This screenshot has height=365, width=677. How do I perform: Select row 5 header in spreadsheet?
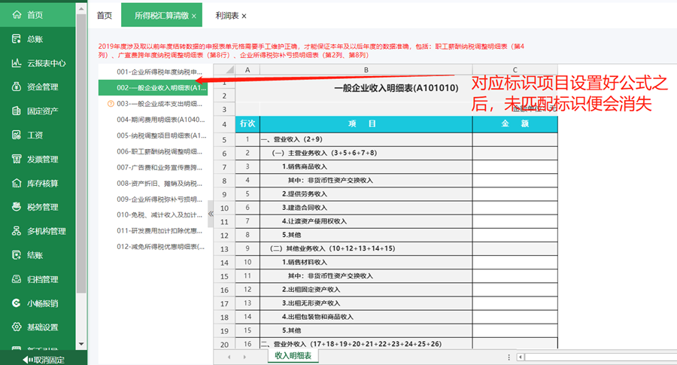pos(224,139)
